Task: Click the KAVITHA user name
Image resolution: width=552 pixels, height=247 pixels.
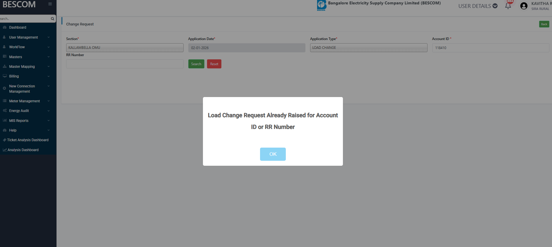Action: click(x=541, y=4)
